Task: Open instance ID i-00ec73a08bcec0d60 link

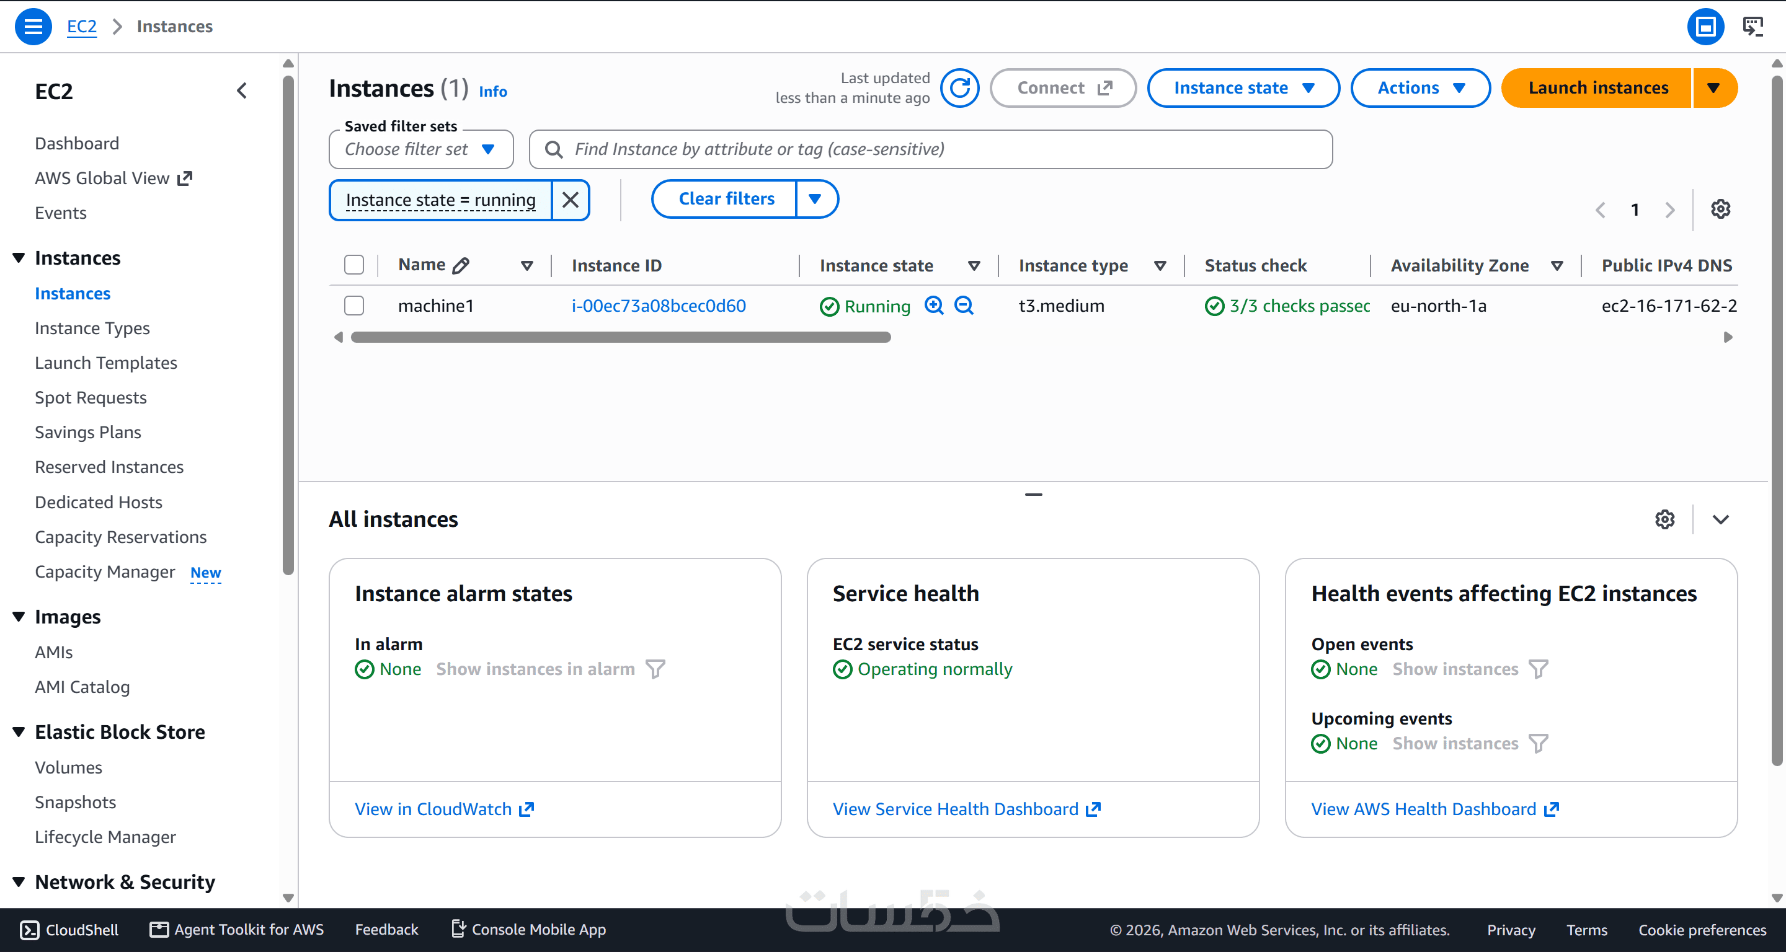Action: 659,306
